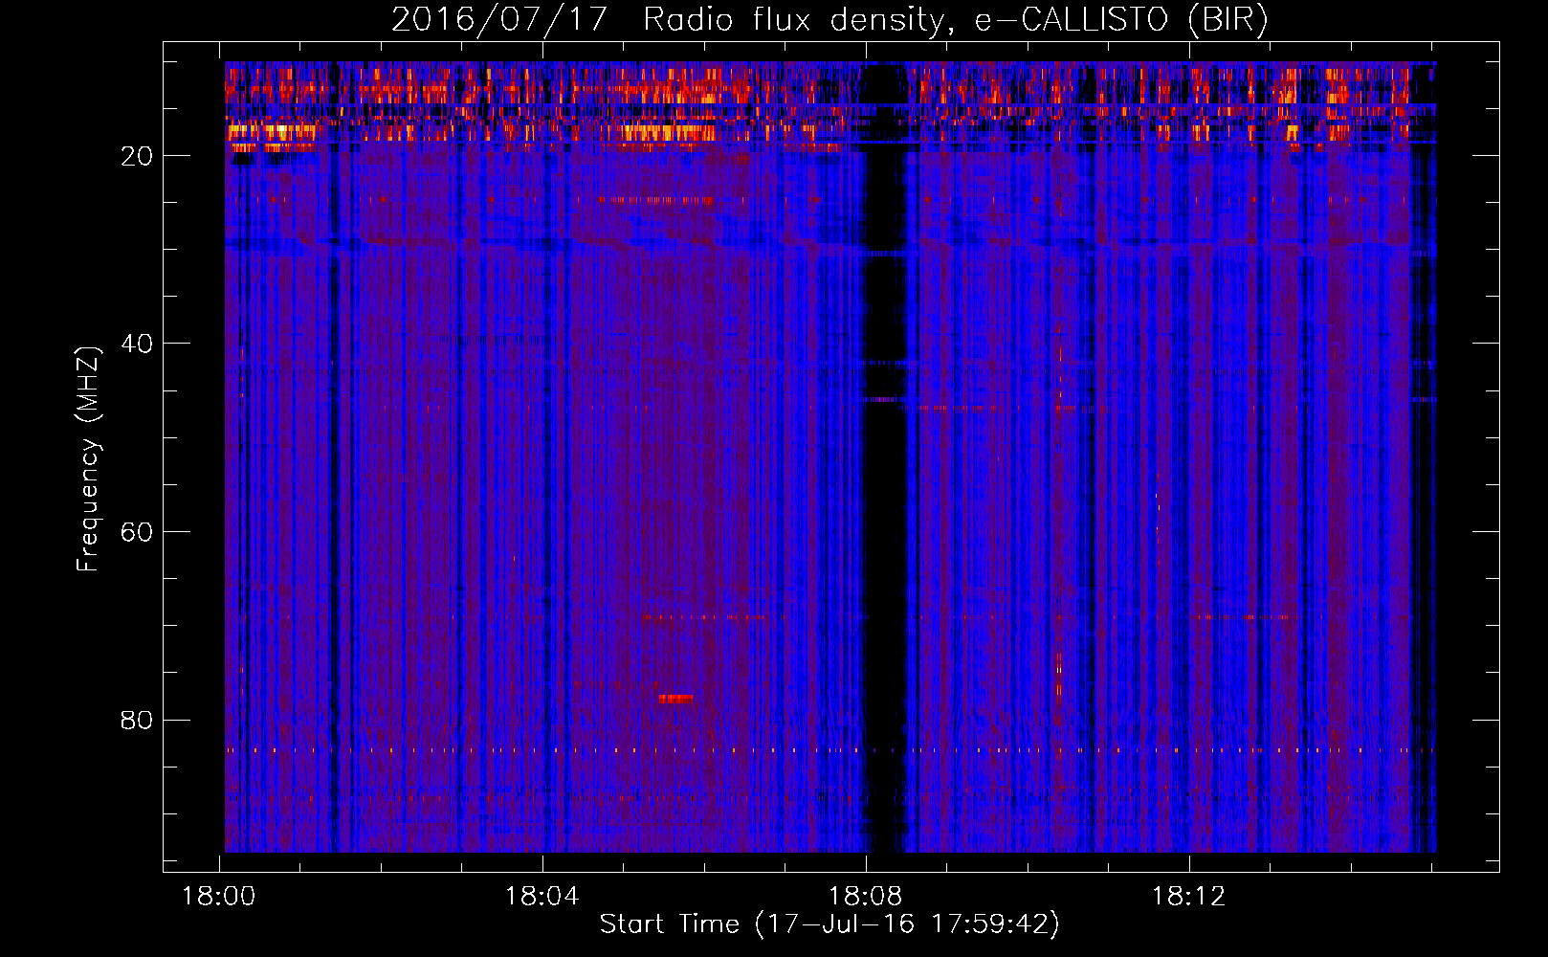
Task: Click the 18:04 time tick label
Action: point(542,897)
